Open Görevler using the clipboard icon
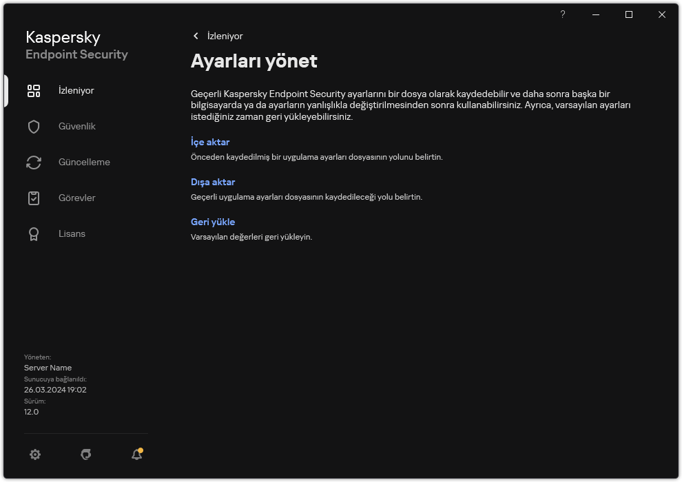This screenshot has width=682, height=482. click(33, 198)
